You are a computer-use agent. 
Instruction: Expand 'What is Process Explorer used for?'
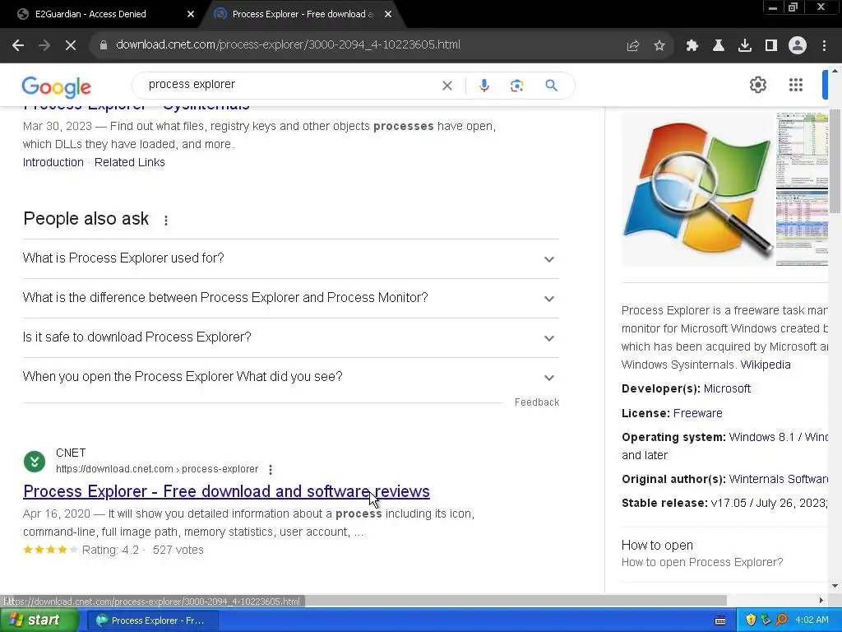point(290,258)
